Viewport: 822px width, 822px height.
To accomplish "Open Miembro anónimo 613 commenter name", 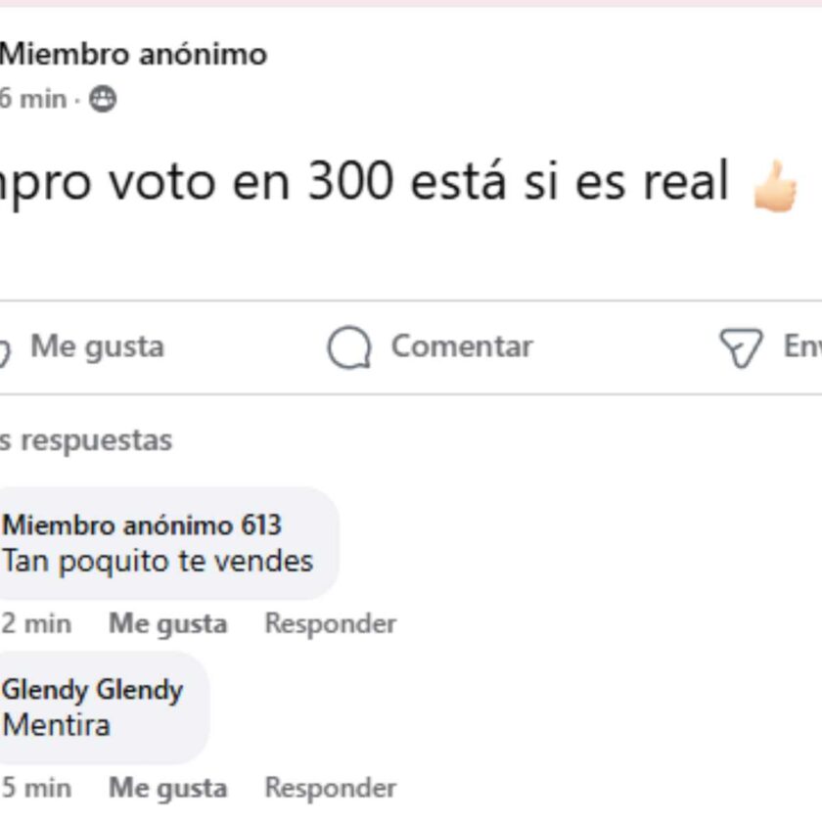I will point(142,525).
